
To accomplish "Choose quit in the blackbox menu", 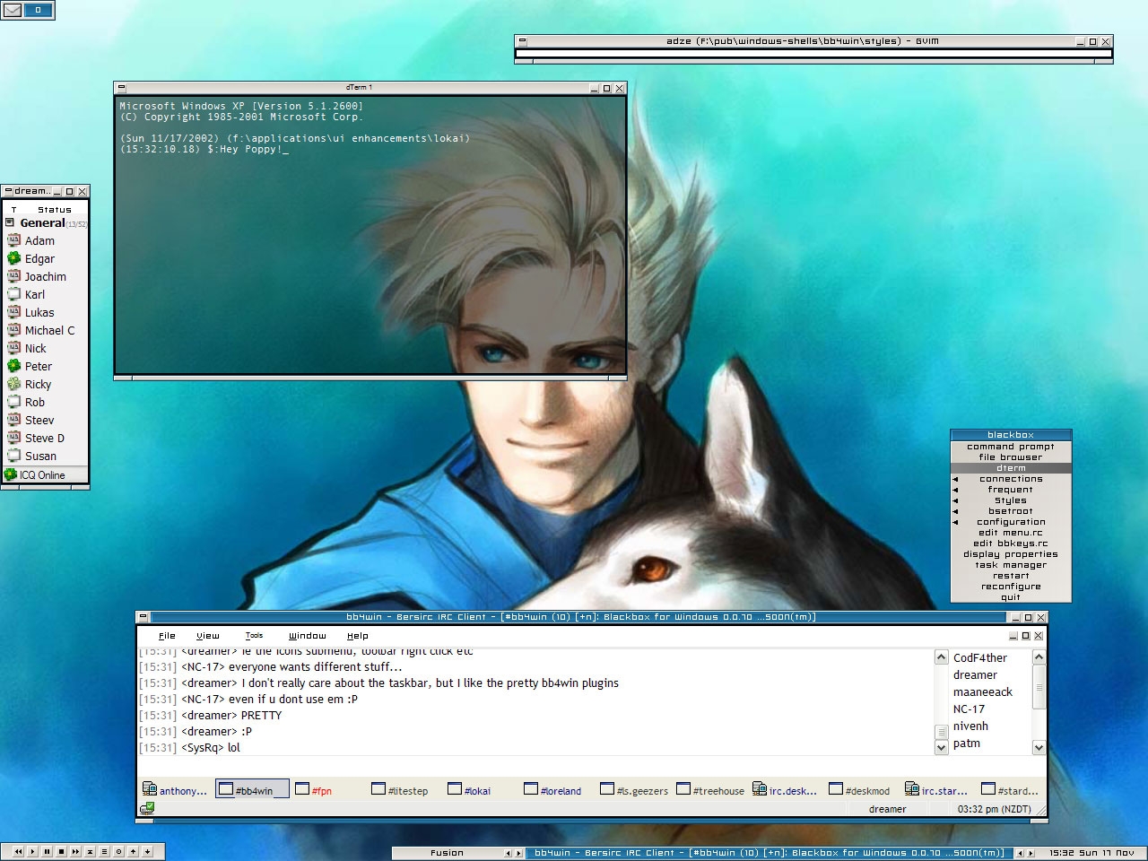I will pos(1011,597).
